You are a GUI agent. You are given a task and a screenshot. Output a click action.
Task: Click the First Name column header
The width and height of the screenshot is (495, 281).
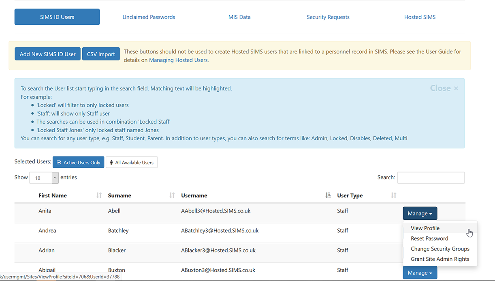click(x=53, y=195)
